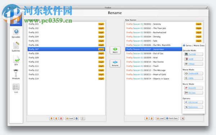Select new name S01E03 - Bushwhacked

[164, 32]
